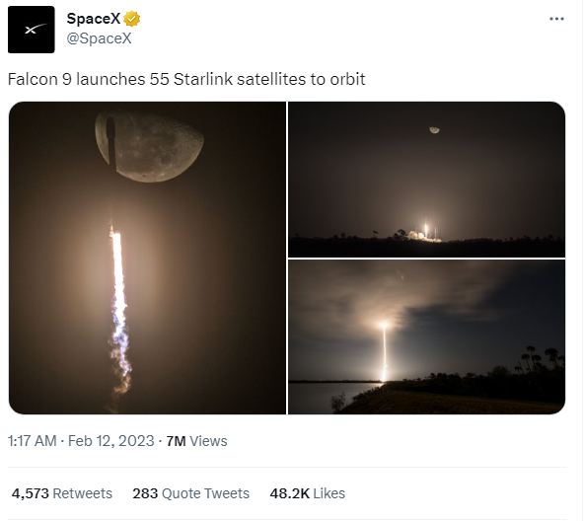View the 7M Views count
This screenshot has width=584, height=521.
click(196, 441)
